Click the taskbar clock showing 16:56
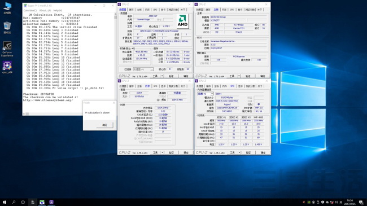This screenshot has width=367, height=206. pos(350,202)
